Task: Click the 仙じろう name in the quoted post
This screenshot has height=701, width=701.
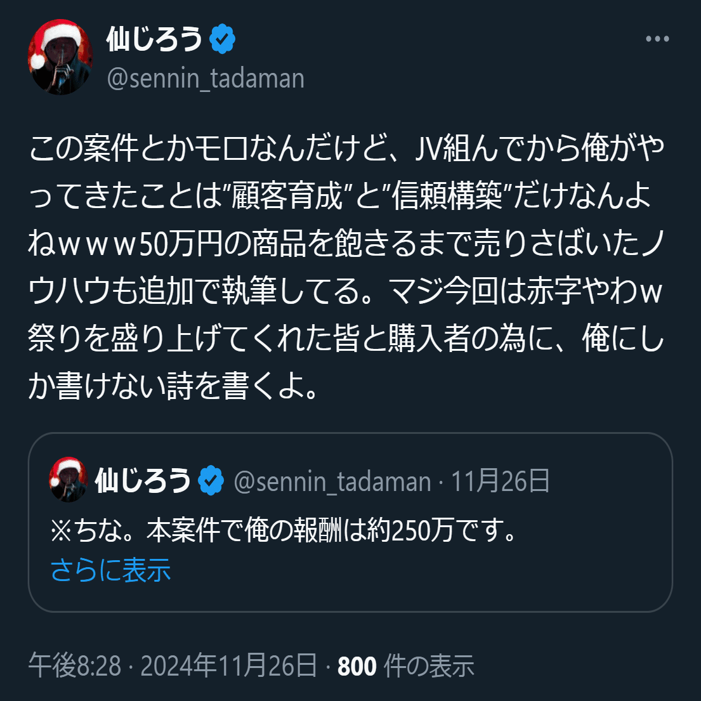Action: [x=143, y=480]
